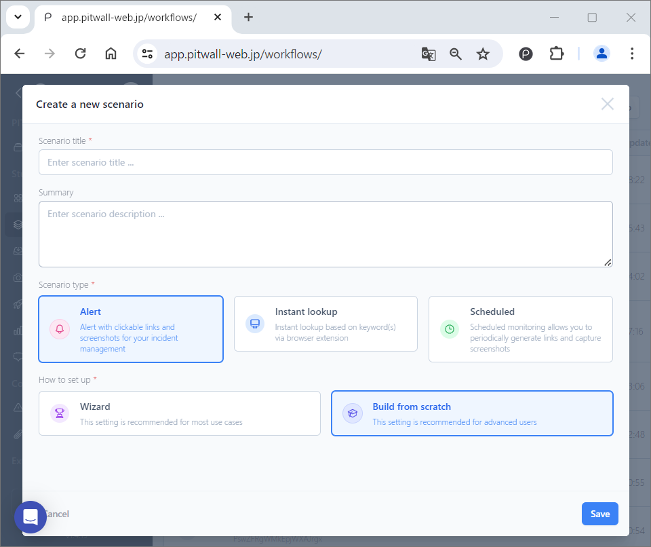Click the Scenario title input field
This screenshot has height=547, width=651.
coord(325,162)
